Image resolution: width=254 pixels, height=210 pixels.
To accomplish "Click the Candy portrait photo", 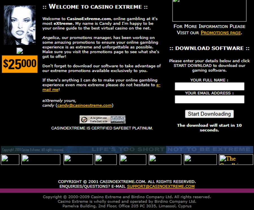I will pyautogui.click(x=19, y=25).
